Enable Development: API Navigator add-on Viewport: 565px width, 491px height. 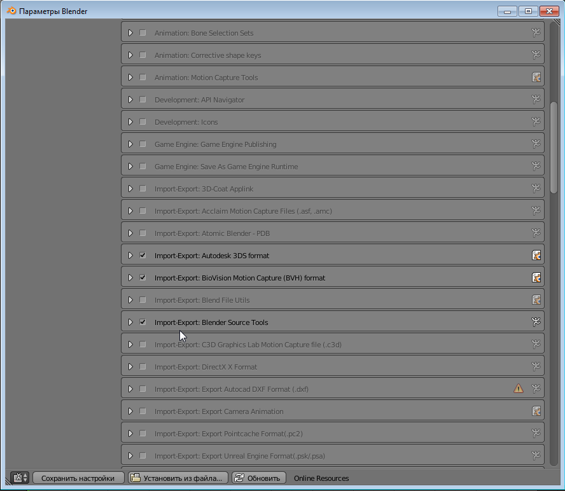[143, 99]
